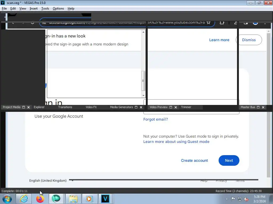Open the Help menu

pyautogui.click(x=71, y=8)
